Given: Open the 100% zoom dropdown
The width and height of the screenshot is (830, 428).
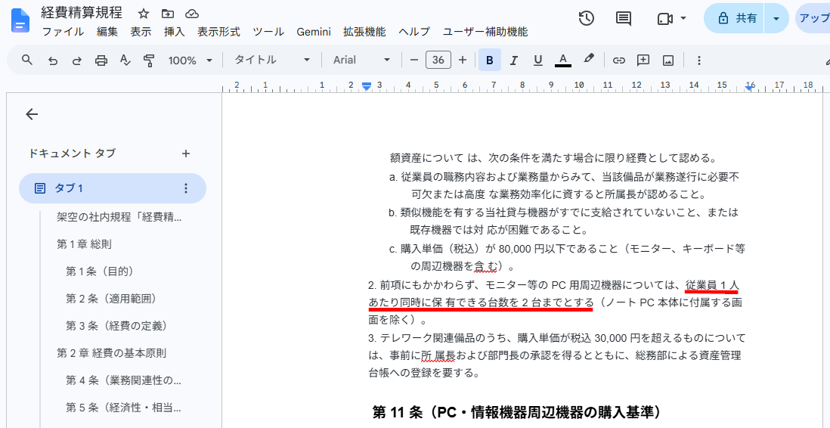Looking at the screenshot, I should pos(190,60).
